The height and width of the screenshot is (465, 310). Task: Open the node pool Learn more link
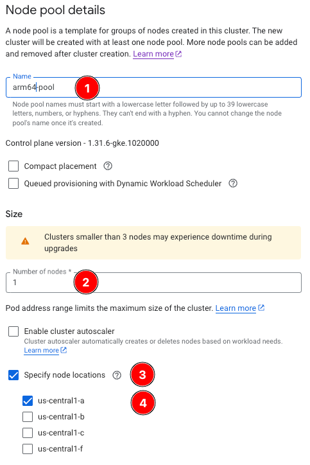pos(153,54)
